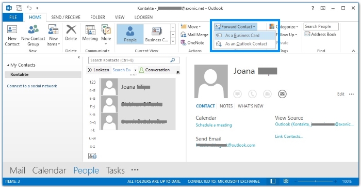Click the Help question mark
361x187 pixels.
(313, 8)
